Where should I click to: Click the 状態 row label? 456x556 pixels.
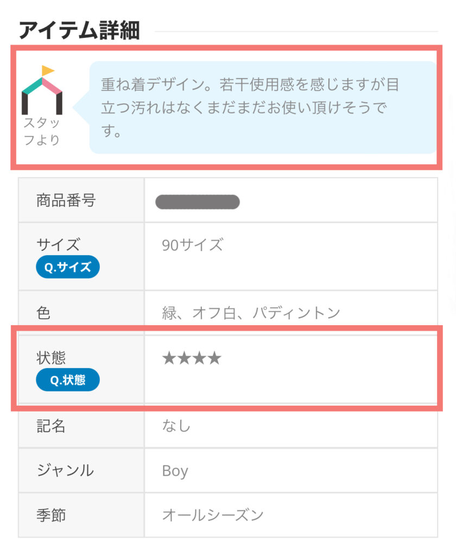point(51,358)
